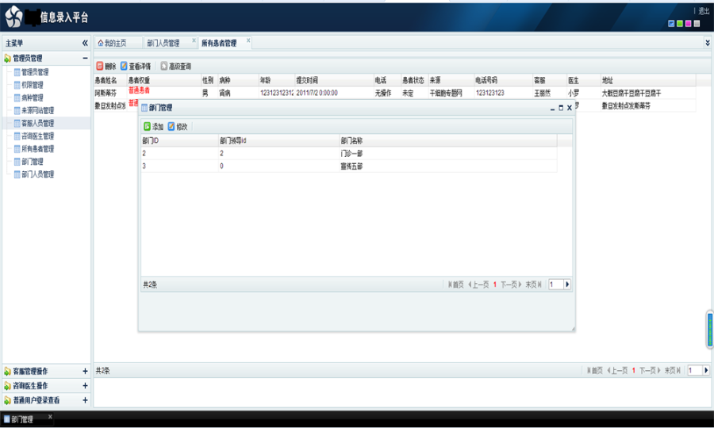
Task: Click the 删除 delete icon in patient toolbar
Action: point(100,67)
